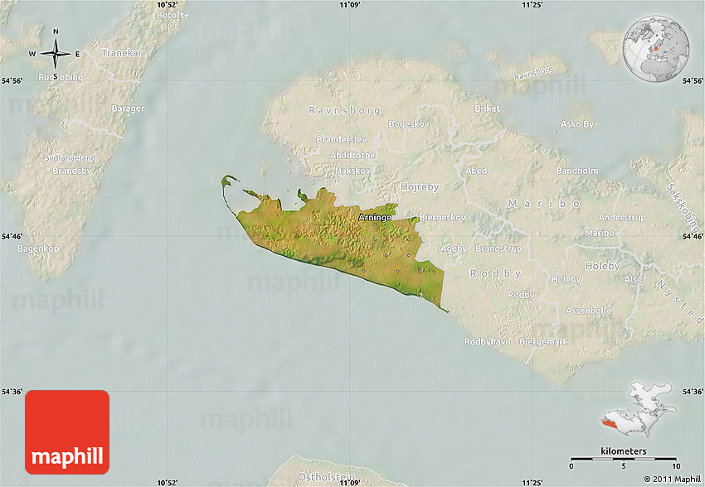This screenshot has width=705, height=487.
Task: Click the compass rose icon
Action: tap(56, 54)
